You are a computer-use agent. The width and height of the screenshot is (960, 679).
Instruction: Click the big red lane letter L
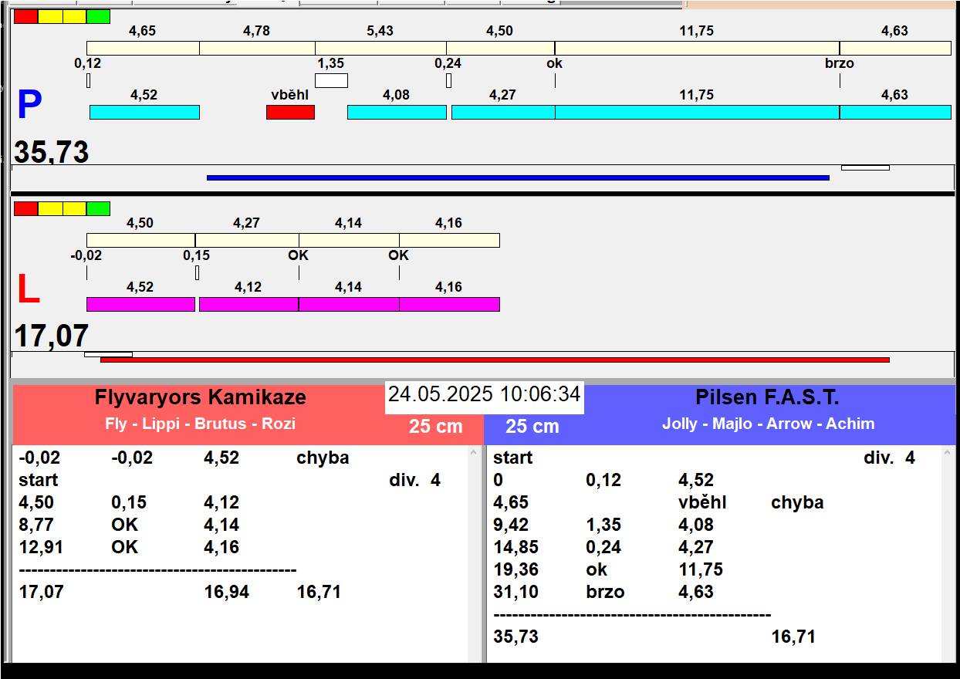click(x=29, y=289)
